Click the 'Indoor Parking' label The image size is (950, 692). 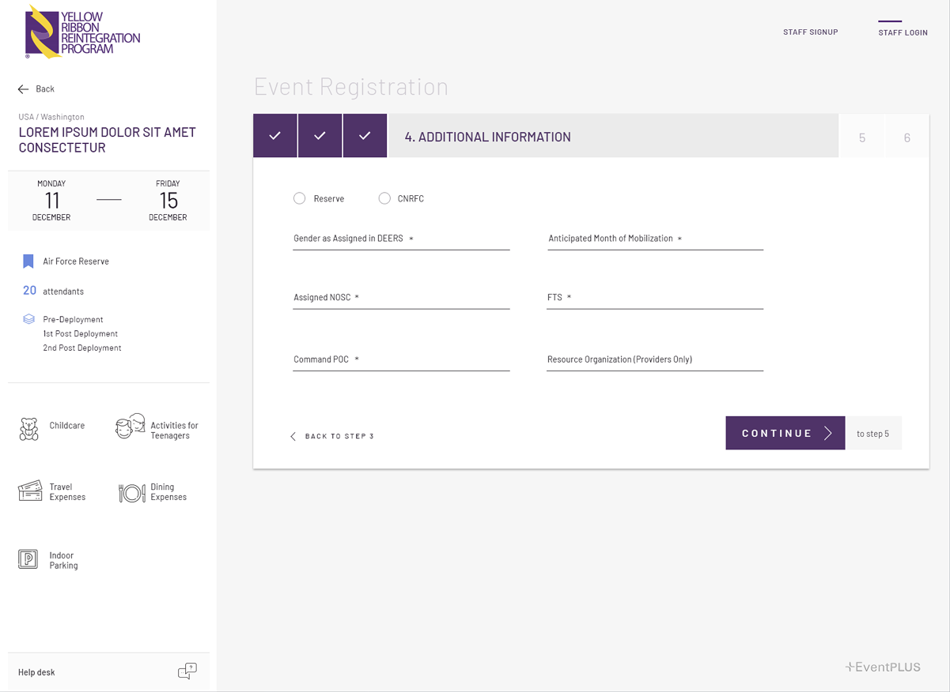click(63, 561)
